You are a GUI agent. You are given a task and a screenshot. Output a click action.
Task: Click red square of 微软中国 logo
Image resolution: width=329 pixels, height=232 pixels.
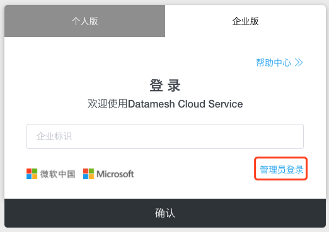[x=29, y=171]
